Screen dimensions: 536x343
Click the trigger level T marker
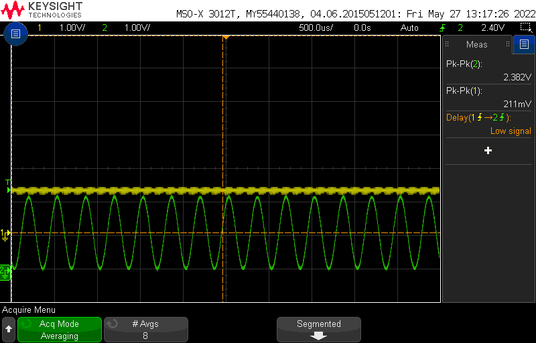tap(7, 183)
